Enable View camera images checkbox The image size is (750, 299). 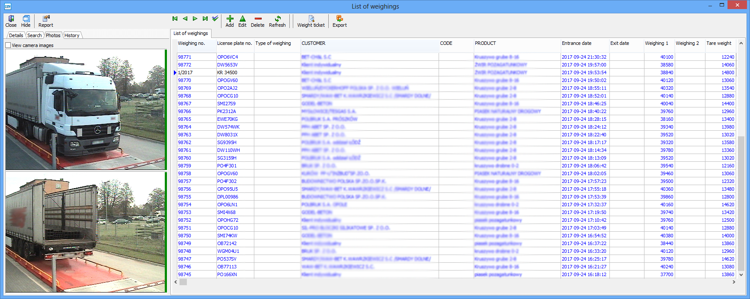[8, 45]
